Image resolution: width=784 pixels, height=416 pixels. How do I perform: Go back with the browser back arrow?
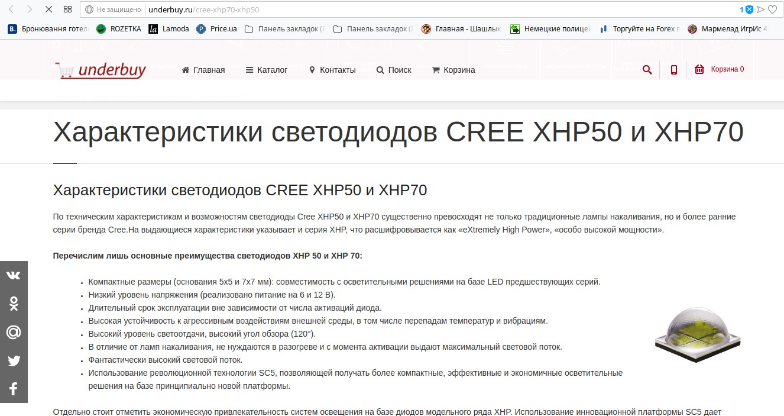(x=11, y=9)
